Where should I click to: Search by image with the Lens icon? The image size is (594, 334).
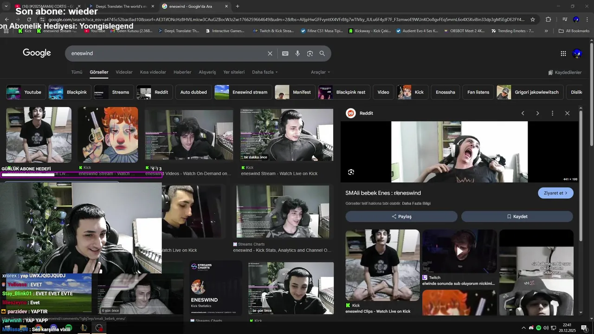(x=310, y=53)
